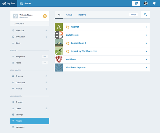
Task: Expand the BruteProtect row chevron
Action: 146,35
